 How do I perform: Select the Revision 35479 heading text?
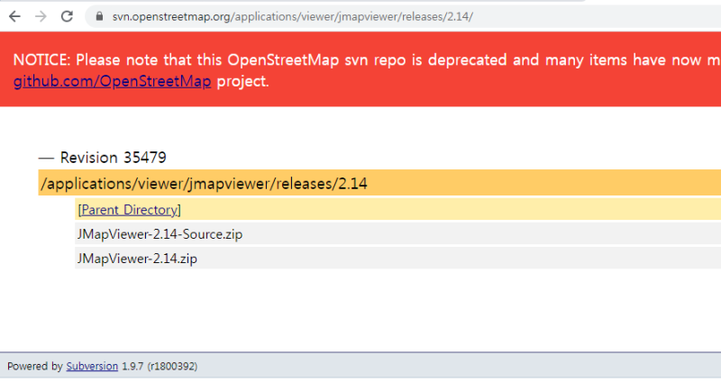[114, 158]
